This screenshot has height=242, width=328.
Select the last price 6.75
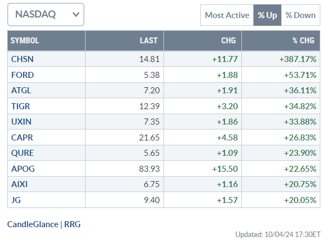(x=151, y=184)
